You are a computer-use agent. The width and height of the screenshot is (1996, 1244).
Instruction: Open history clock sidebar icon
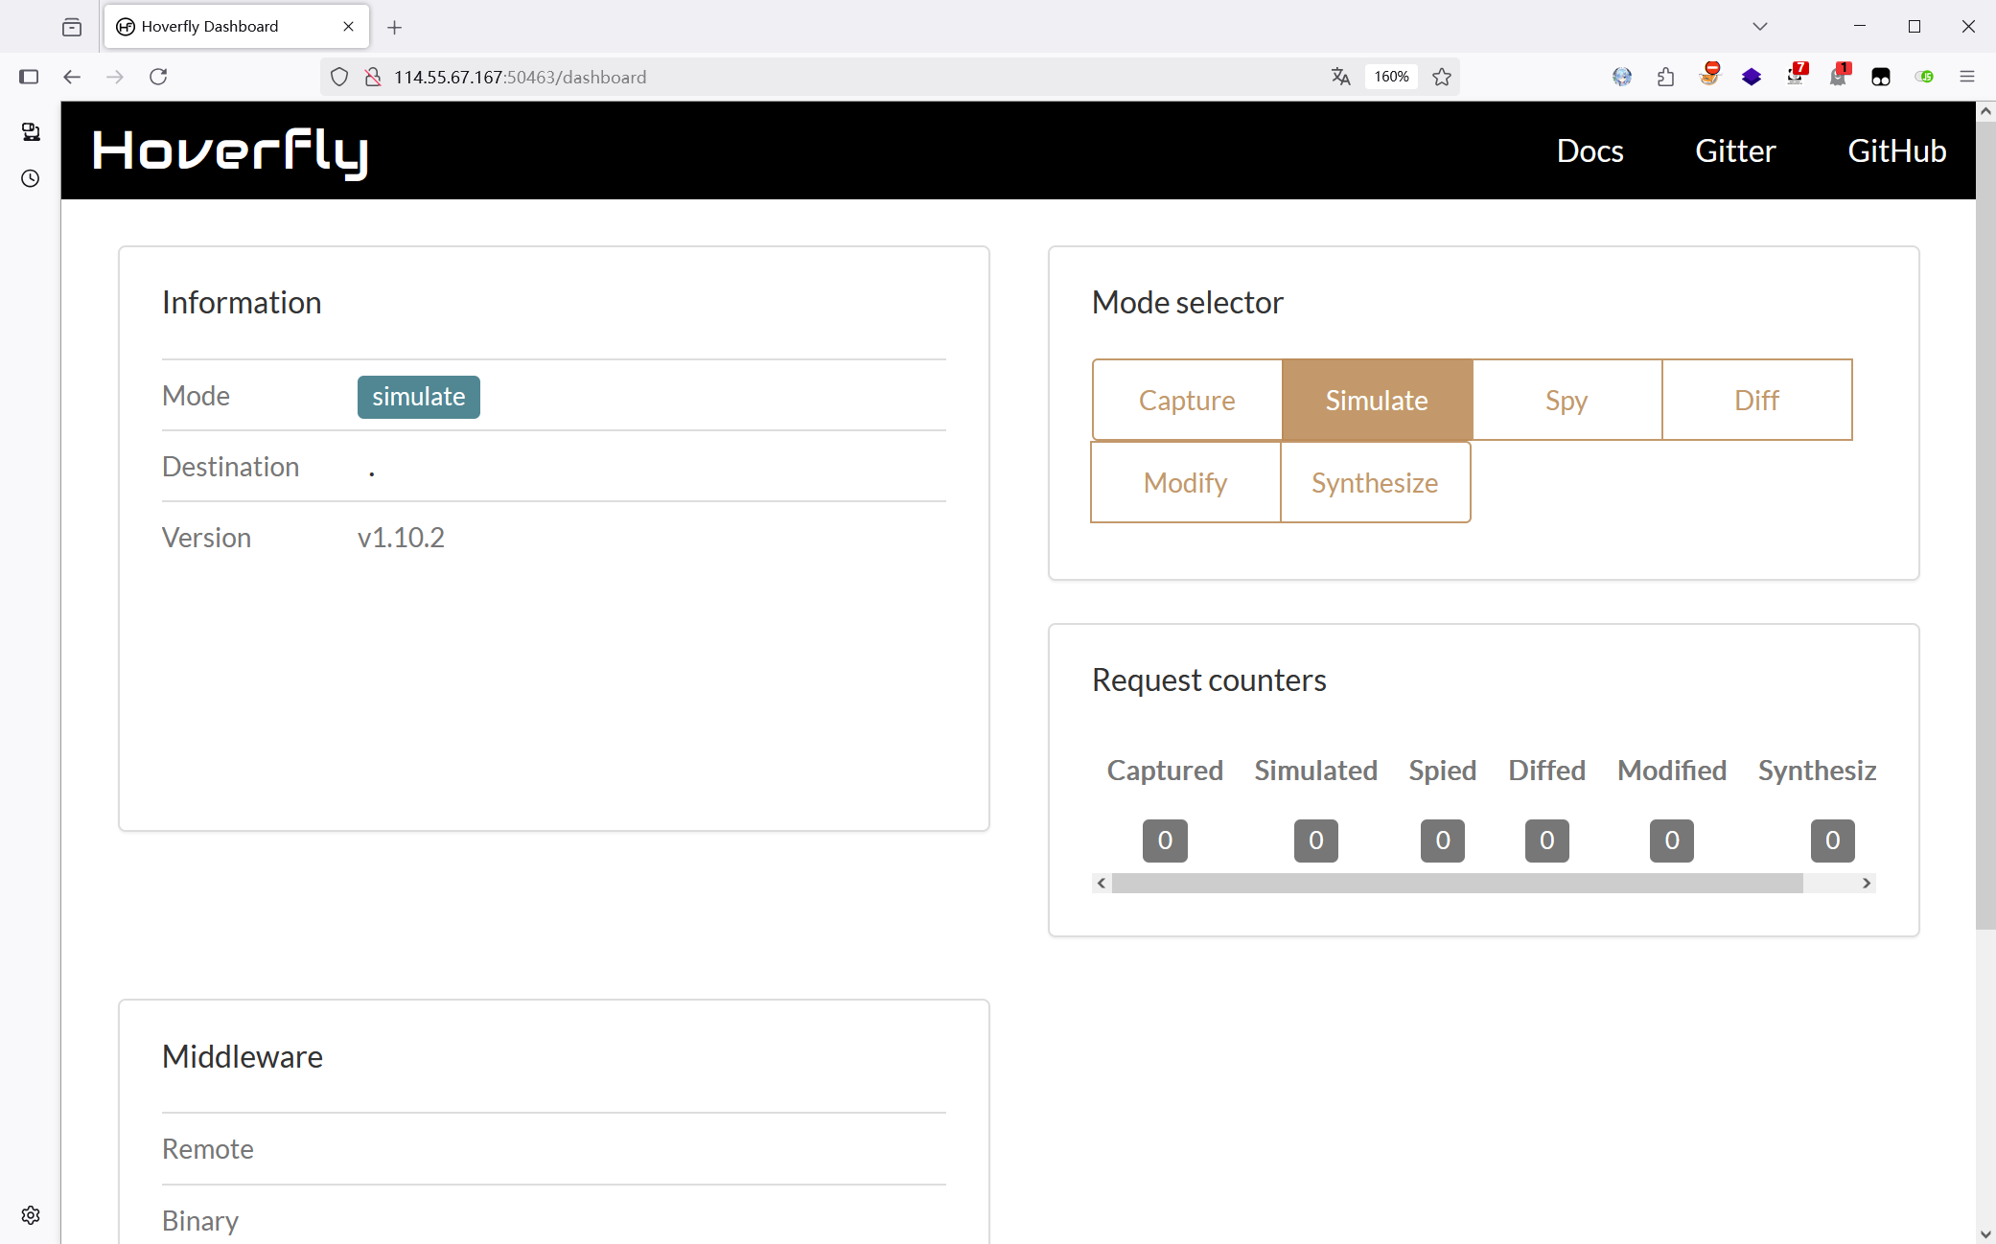coord(31,178)
